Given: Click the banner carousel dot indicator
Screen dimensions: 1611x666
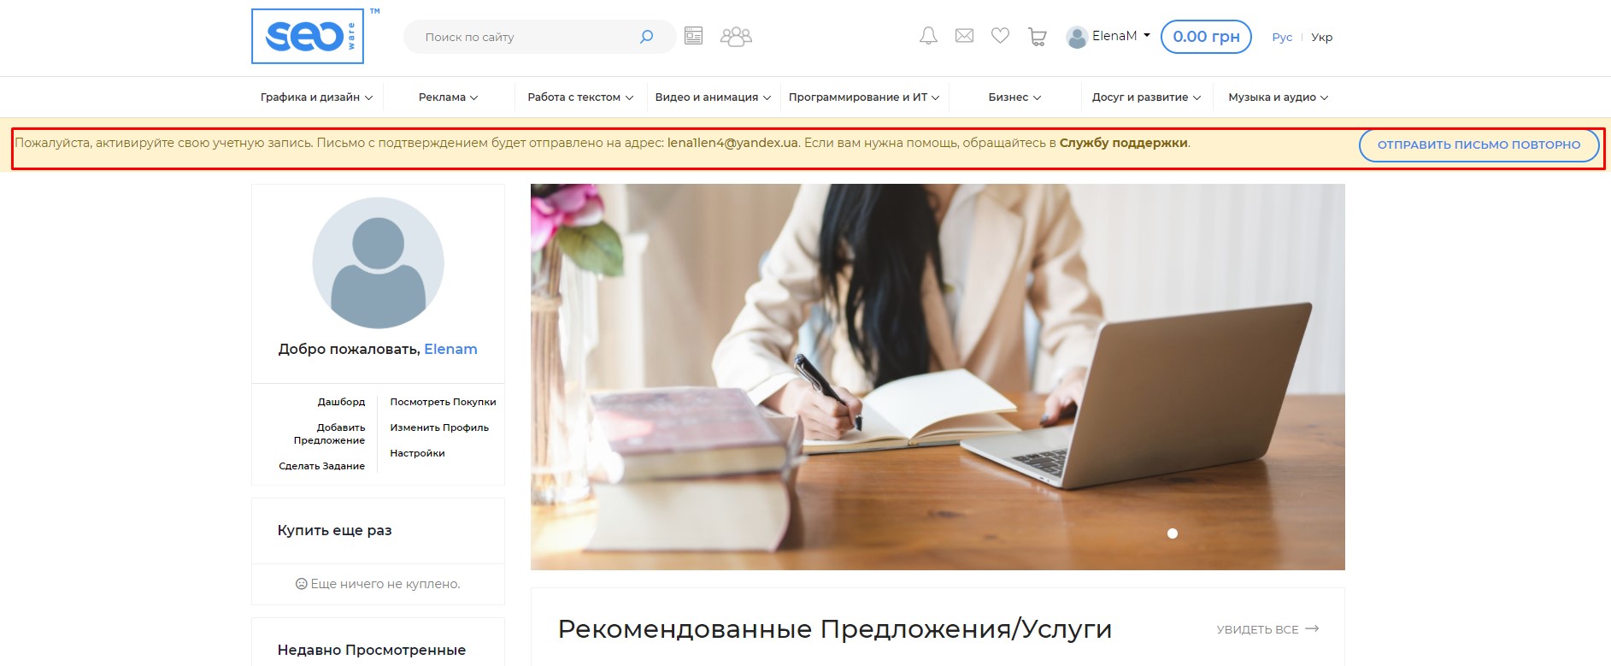Looking at the screenshot, I should 1173,533.
